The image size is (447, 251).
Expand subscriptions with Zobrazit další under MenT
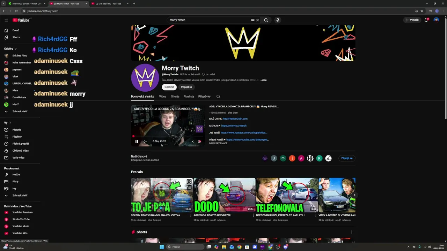20,111
